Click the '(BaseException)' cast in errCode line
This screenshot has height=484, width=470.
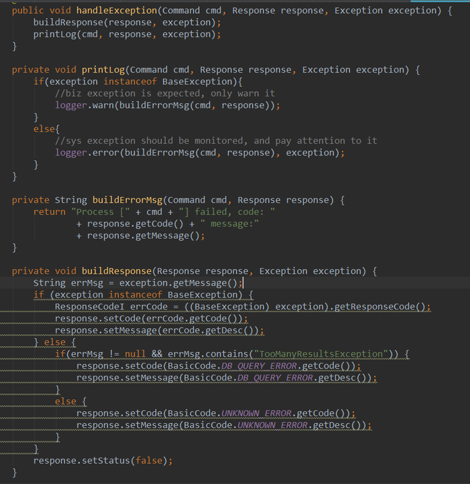click(229, 307)
